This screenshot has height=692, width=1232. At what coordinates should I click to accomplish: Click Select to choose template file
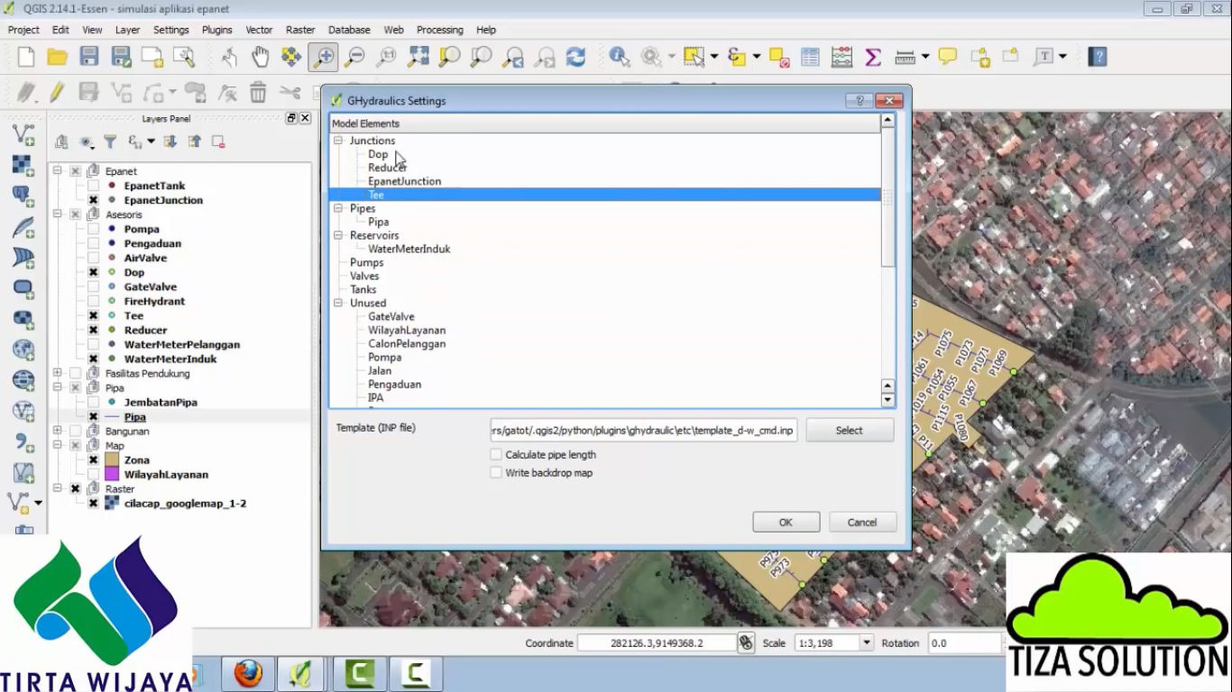849,431
